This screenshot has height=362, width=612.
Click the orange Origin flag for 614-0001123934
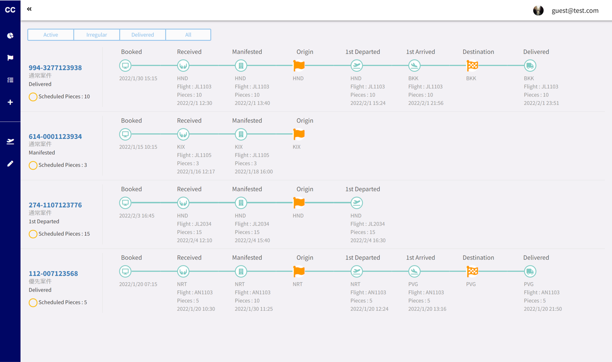[x=299, y=135]
